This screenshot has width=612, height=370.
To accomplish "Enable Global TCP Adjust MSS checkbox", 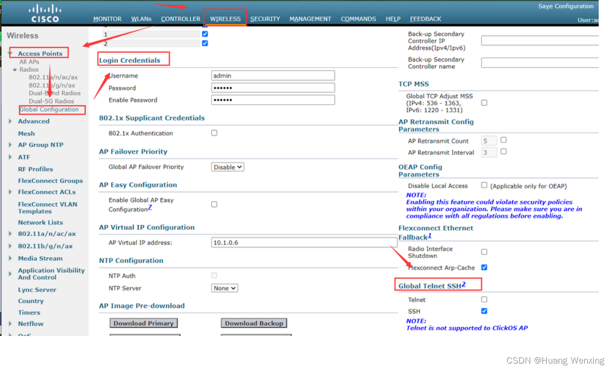I will 484,103.
